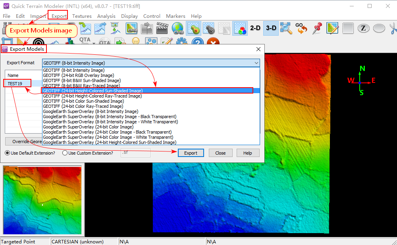Screen dimensions: 397x245
Task: Click the checklist with pencil icon
Action: click(x=167, y=41)
